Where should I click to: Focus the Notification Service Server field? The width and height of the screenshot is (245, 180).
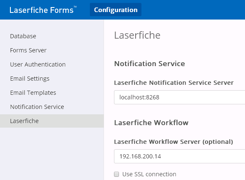180,97
